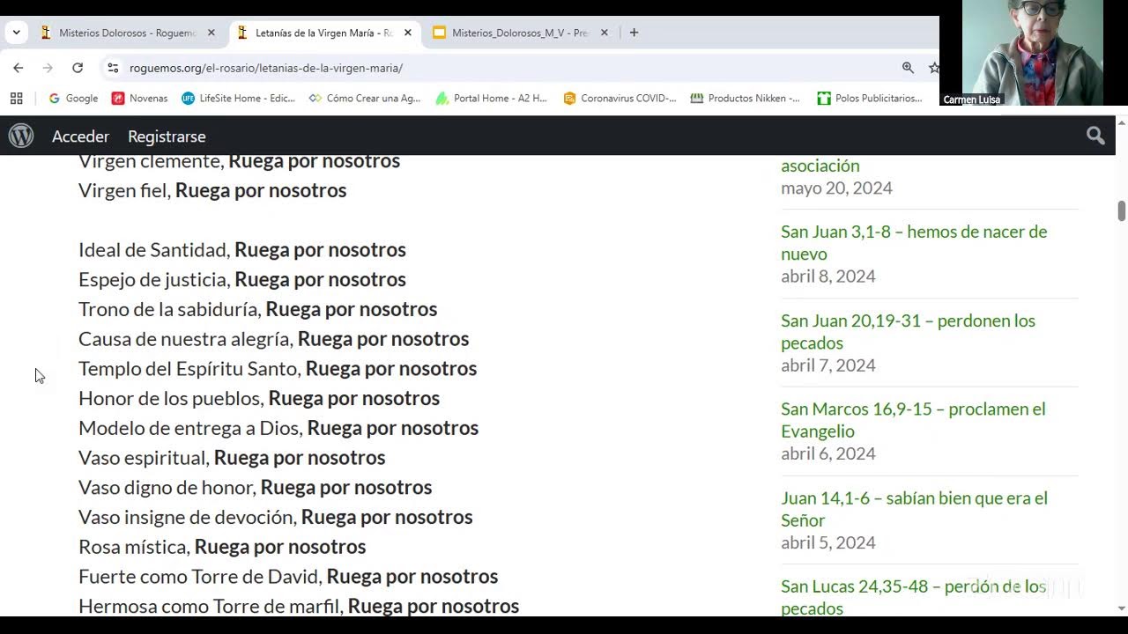Go forward to next page
The image size is (1128, 634).
(x=48, y=68)
